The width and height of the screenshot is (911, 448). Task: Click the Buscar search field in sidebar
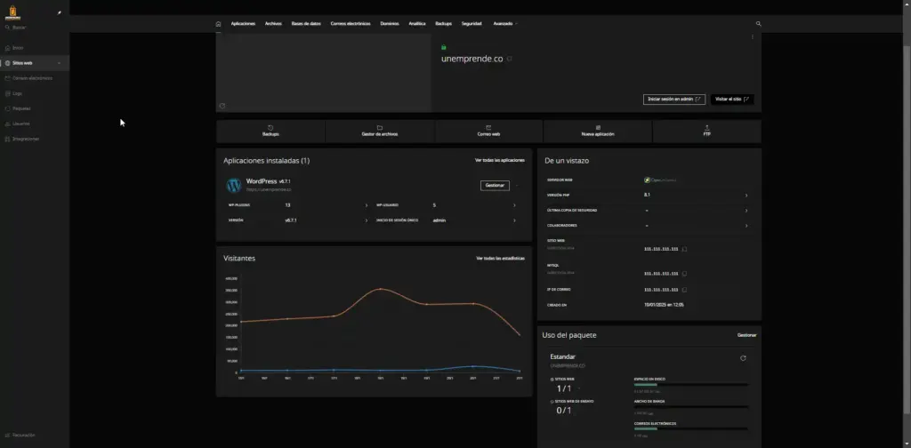35,28
